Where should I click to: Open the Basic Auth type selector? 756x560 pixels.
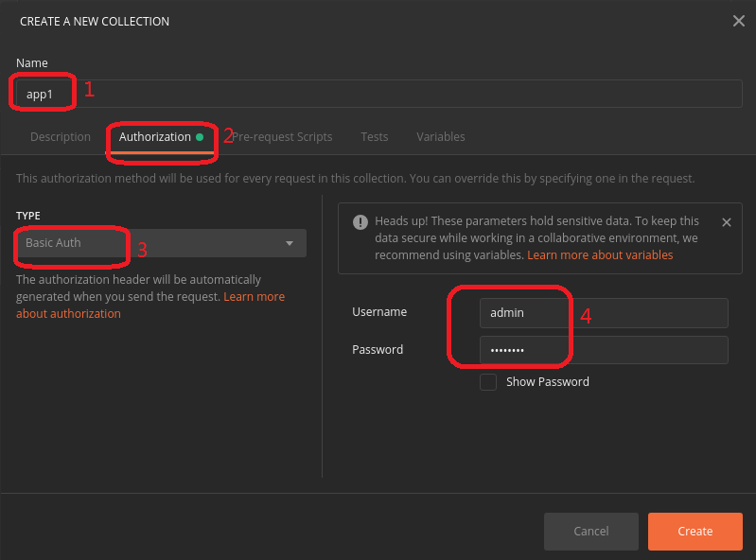[x=161, y=243]
